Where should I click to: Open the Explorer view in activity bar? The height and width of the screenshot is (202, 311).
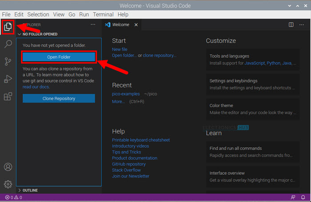pyautogui.click(x=8, y=27)
